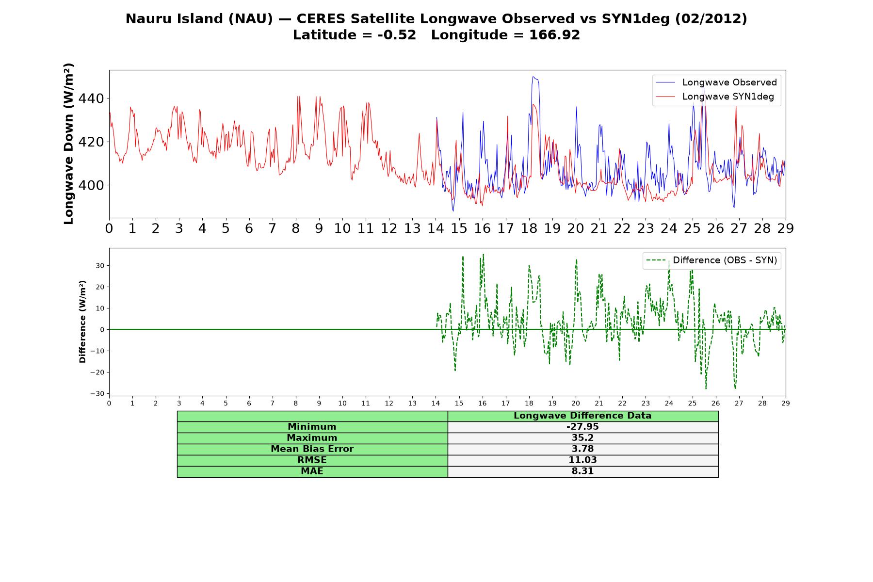
Task: Click day 14 tick on upper chart axis
Action: (x=436, y=228)
